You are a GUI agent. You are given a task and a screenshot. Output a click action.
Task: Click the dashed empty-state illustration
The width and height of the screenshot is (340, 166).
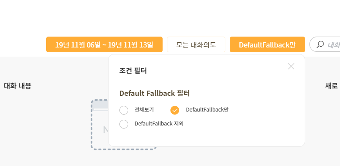point(99,125)
